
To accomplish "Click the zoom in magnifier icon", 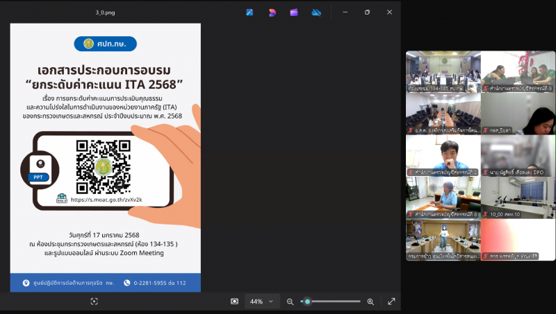I will pyautogui.click(x=370, y=302).
